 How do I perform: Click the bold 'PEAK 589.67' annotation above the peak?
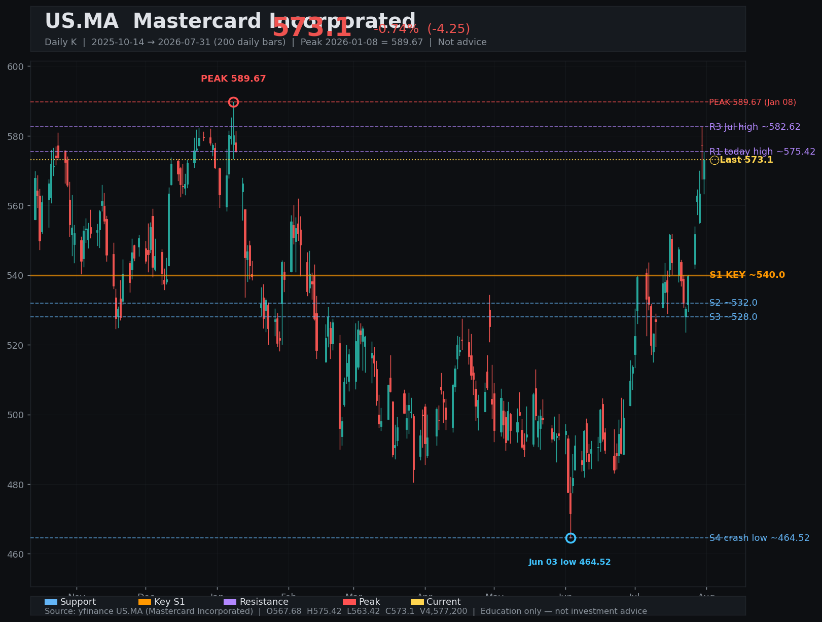pyautogui.click(x=233, y=79)
